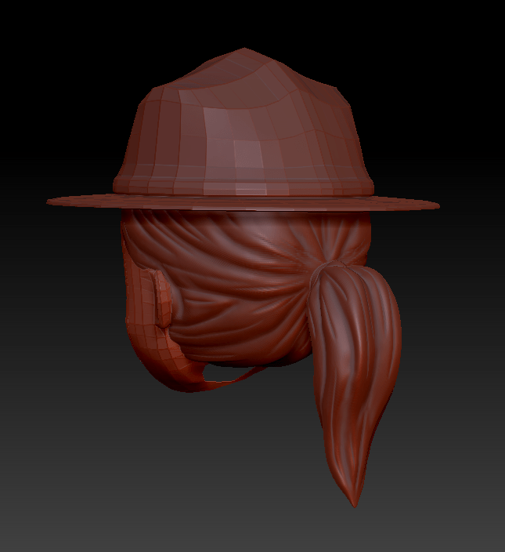Pick the pointed tip of the ponytail
The height and width of the screenshot is (552, 505).
click(x=356, y=502)
